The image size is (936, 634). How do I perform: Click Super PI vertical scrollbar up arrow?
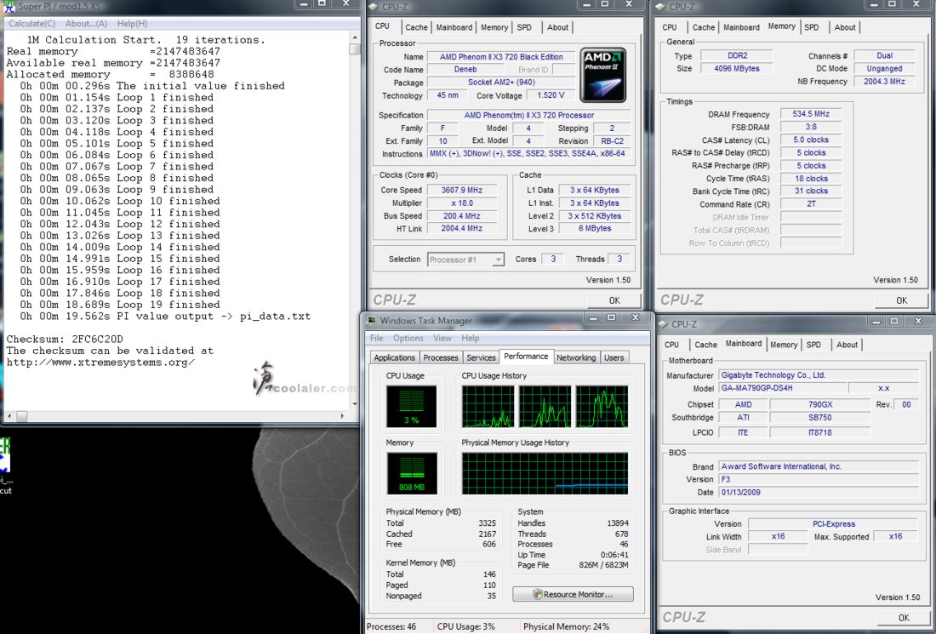coord(355,38)
